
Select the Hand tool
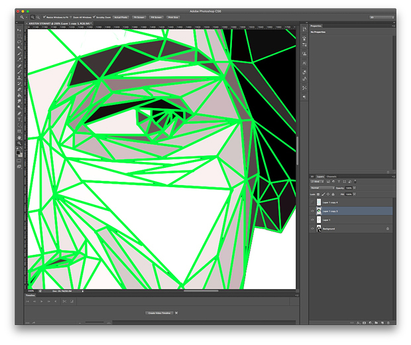[x=19, y=137]
